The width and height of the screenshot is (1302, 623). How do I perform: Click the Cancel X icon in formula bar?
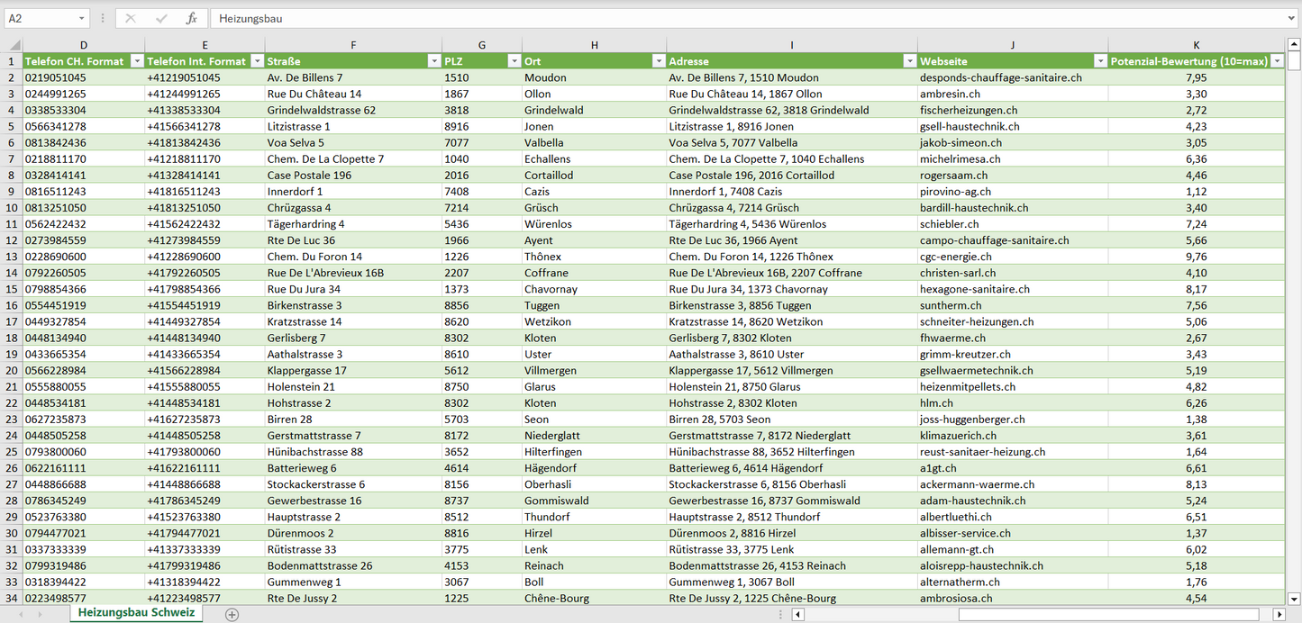click(x=131, y=18)
